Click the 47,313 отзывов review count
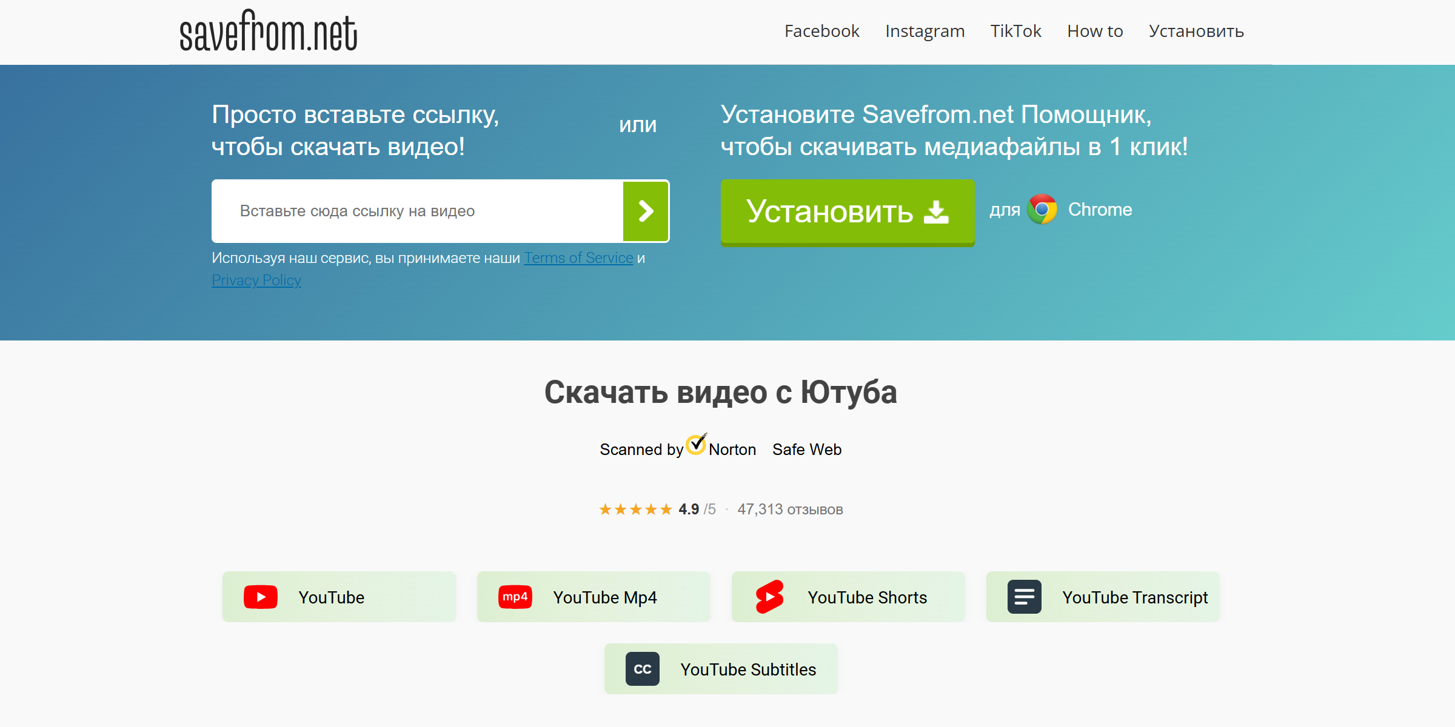The width and height of the screenshot is (1455, 727). click(x=790, y=510)
